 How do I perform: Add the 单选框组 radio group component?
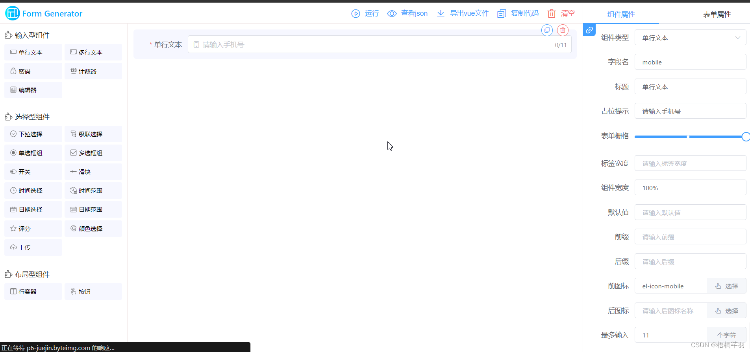coord(33,153)
